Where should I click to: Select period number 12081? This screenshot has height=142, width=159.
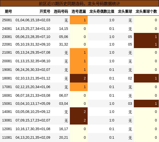(x=7, y=129)
